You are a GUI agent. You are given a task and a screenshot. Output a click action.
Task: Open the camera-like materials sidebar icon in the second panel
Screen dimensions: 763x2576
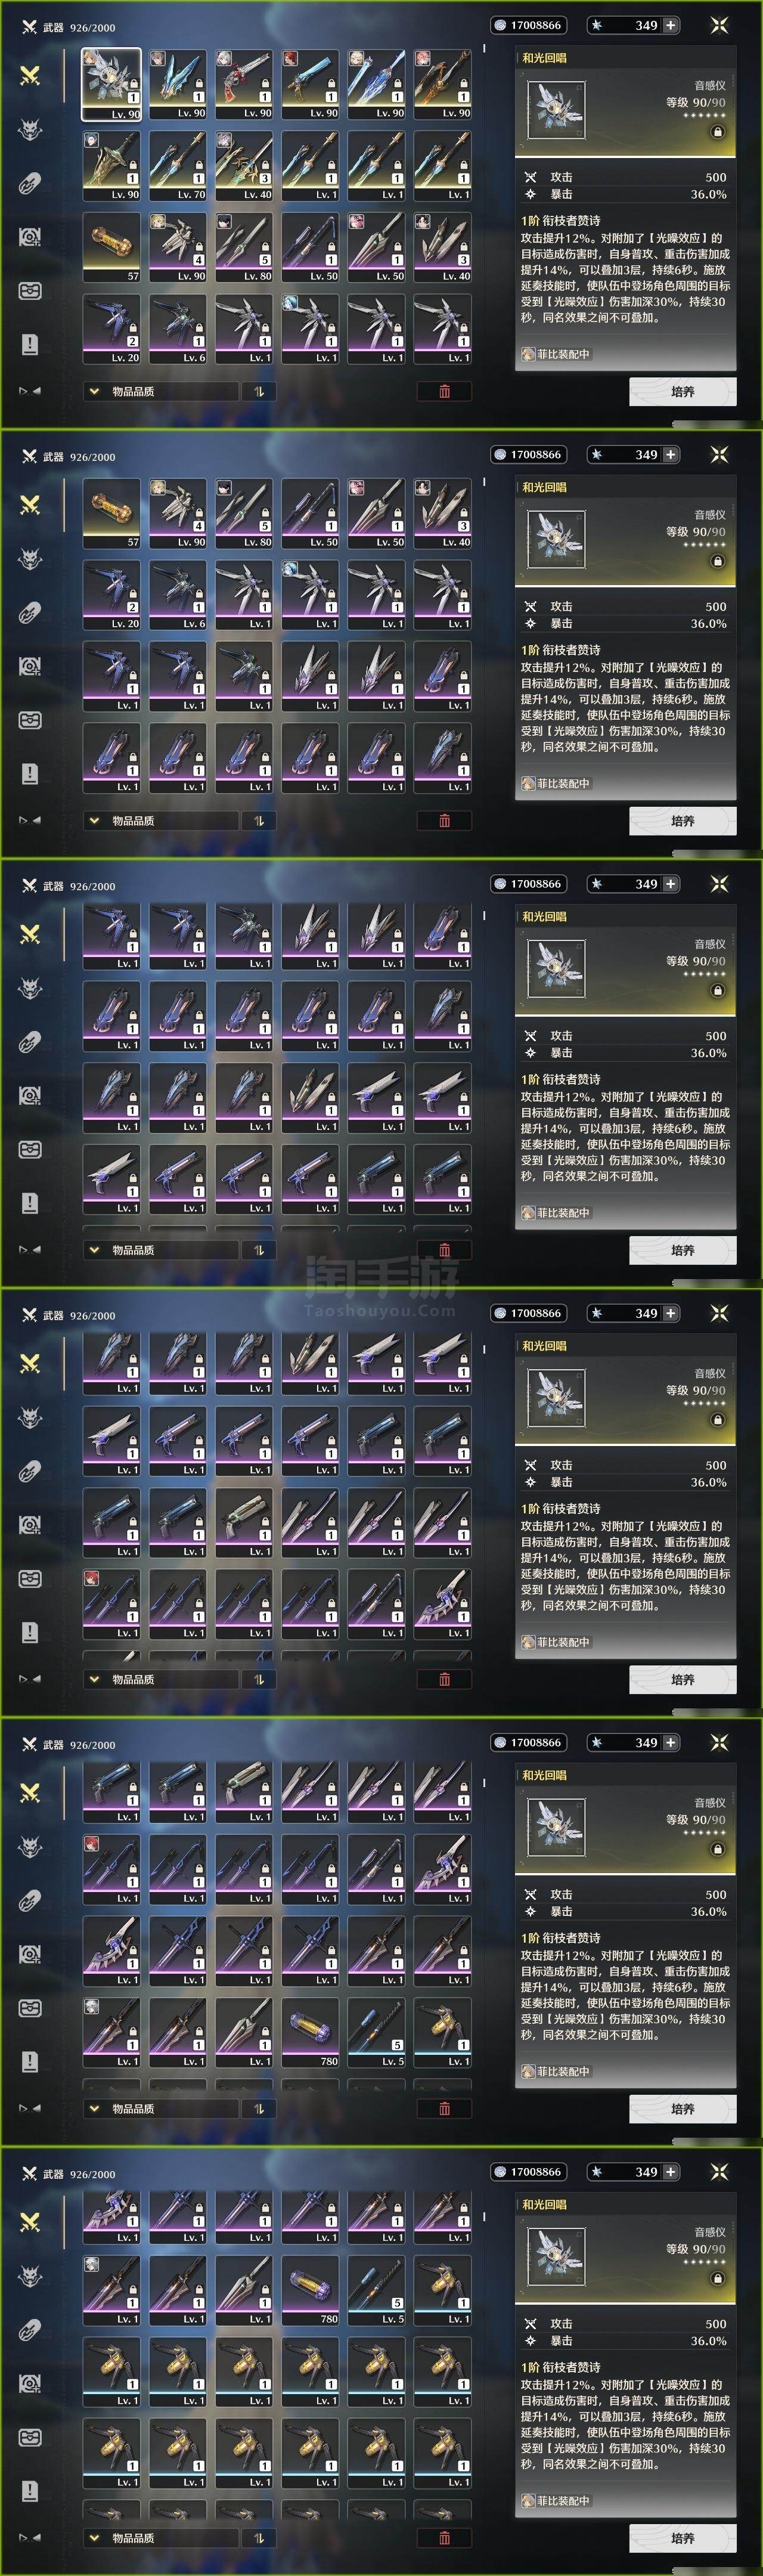[x=30, y=666]
